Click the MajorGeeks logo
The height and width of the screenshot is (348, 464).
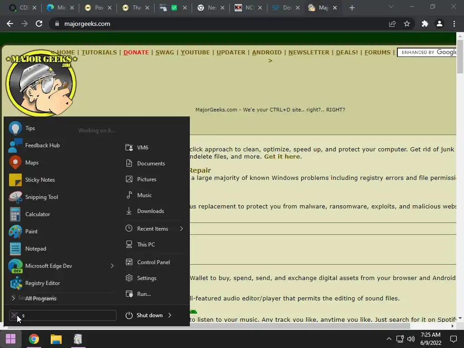pyautogui.click(x=41, y=83)
